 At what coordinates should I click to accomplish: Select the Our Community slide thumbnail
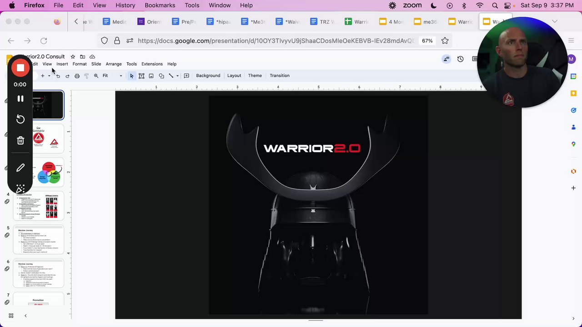[39, 139]
